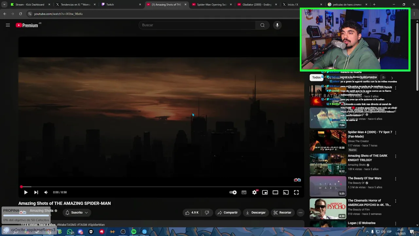Reload the YouTube page
The height and width of the screenshot is (236, 419).
[20, 14]
